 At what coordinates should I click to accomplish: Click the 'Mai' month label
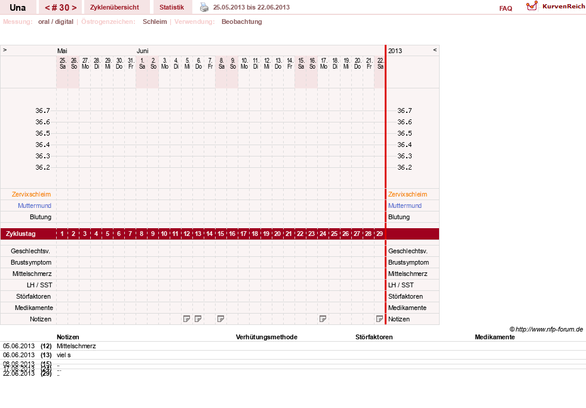(x=62, y=51)
